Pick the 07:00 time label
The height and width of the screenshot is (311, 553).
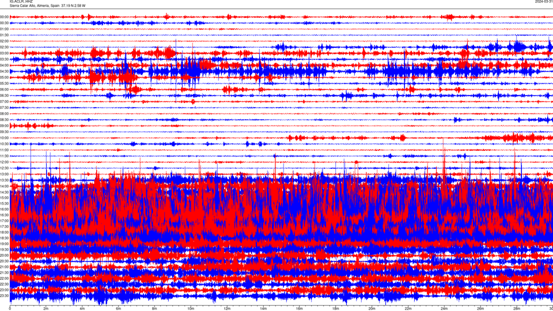point(5,101)
